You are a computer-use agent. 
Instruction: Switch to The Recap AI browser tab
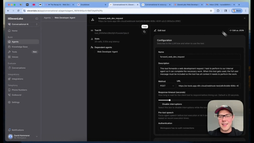click(x=59, y=5)
